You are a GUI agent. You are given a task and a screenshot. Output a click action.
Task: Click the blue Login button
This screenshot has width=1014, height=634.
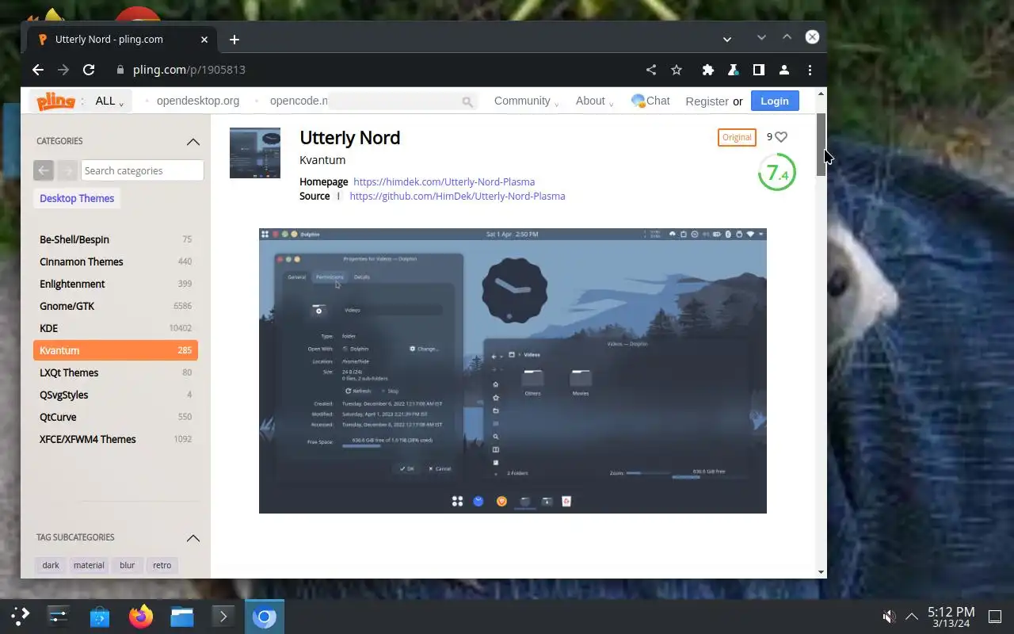point(775,101)
